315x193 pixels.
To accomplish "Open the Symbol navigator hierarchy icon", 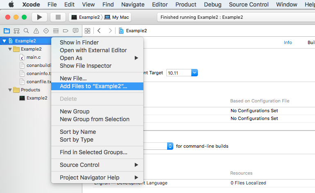I will click(16, 31).
